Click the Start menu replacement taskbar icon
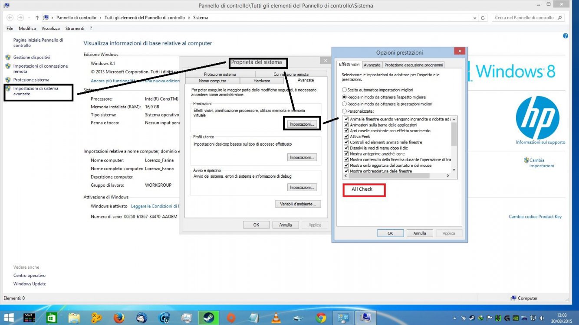The height and width of the screenshot is (325, 579). click(29, 318)
